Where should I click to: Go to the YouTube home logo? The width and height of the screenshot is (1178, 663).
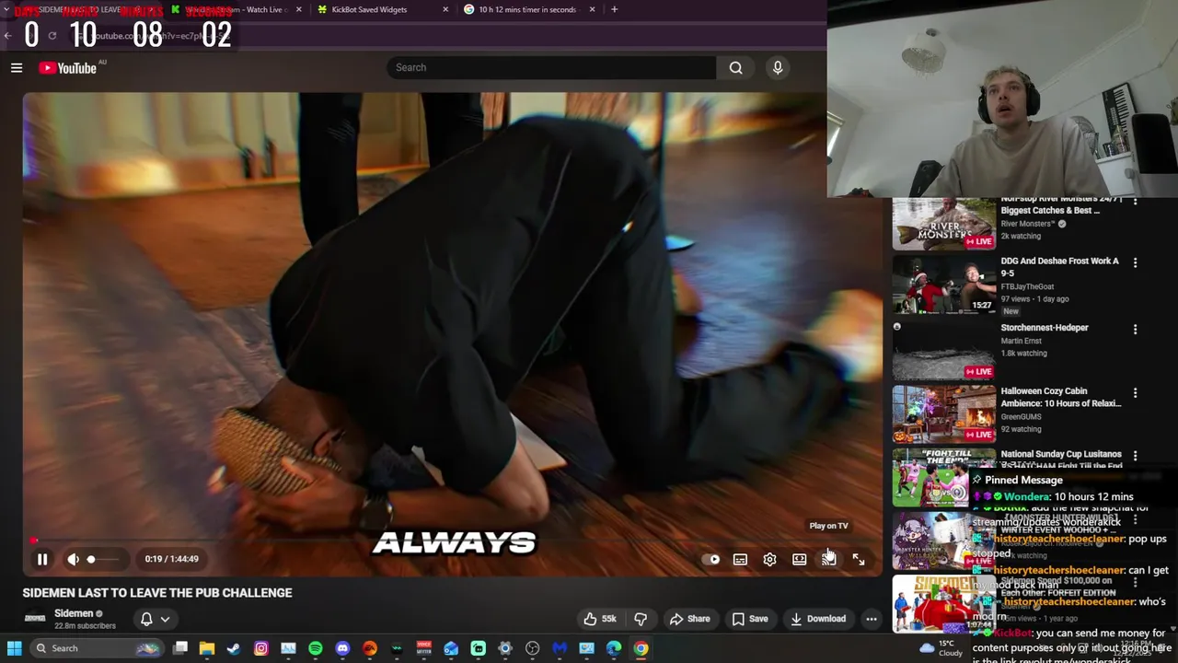tap(68, 67)
